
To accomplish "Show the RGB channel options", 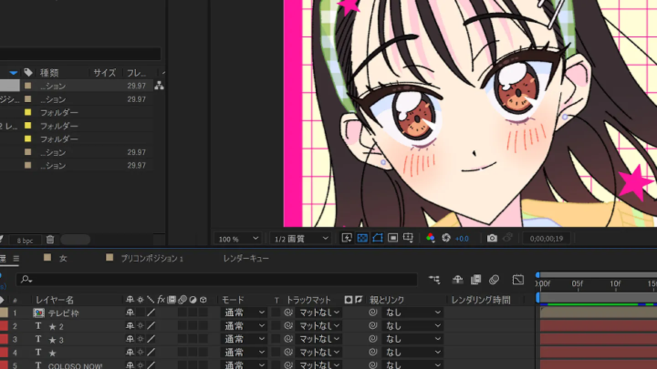I will click(x=430, y=238).
